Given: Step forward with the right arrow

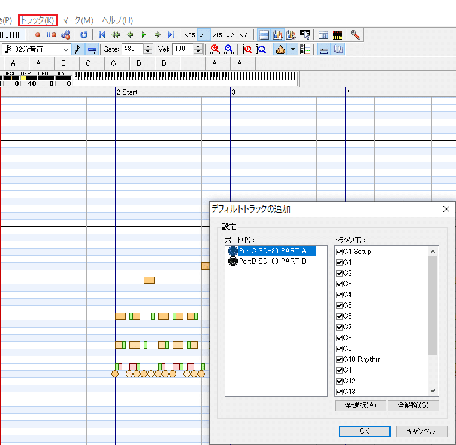Looking at the screenshot, I should 158,35.
